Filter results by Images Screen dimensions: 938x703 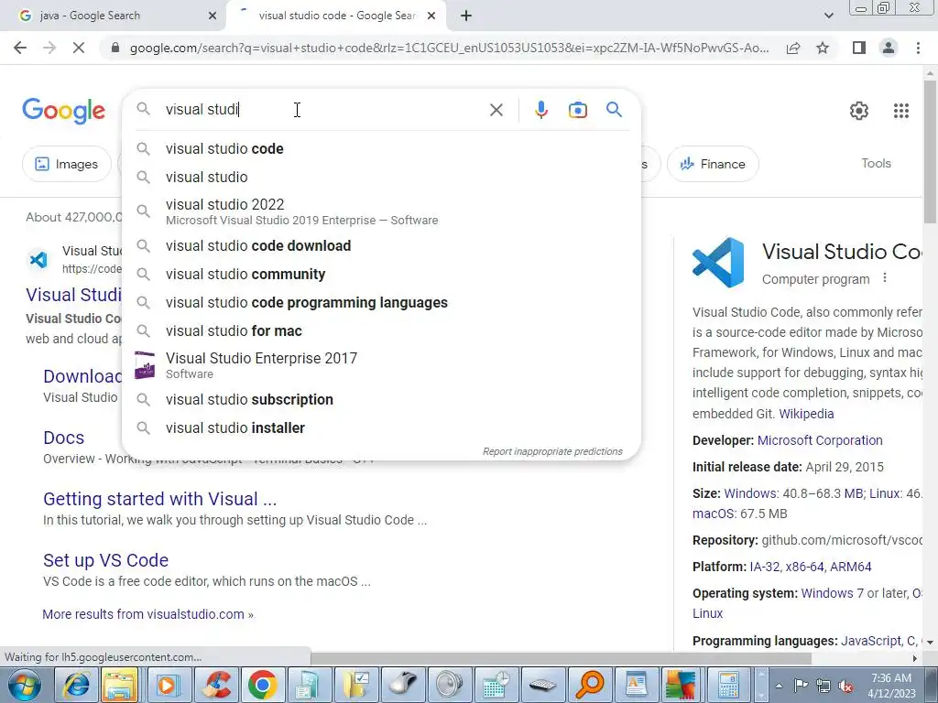pyautogui.click(x=67, y=164)
